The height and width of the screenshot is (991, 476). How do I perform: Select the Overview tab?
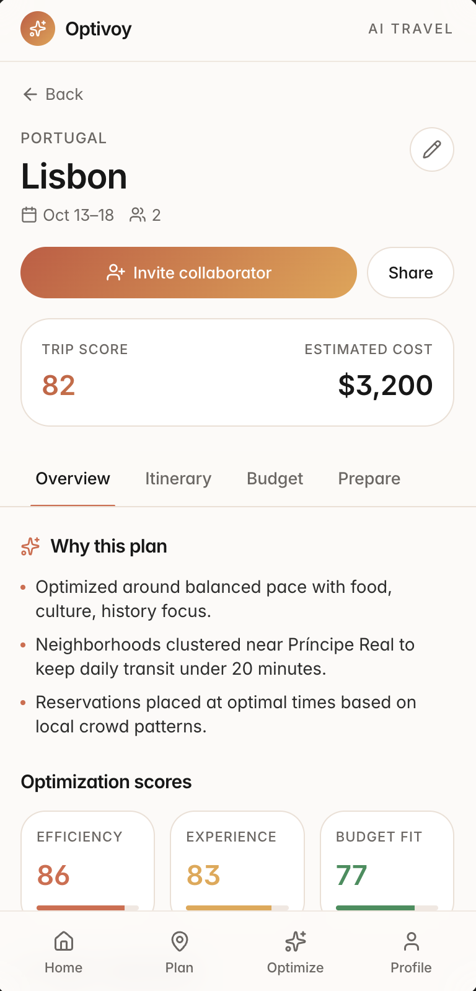tap(73, 479)
